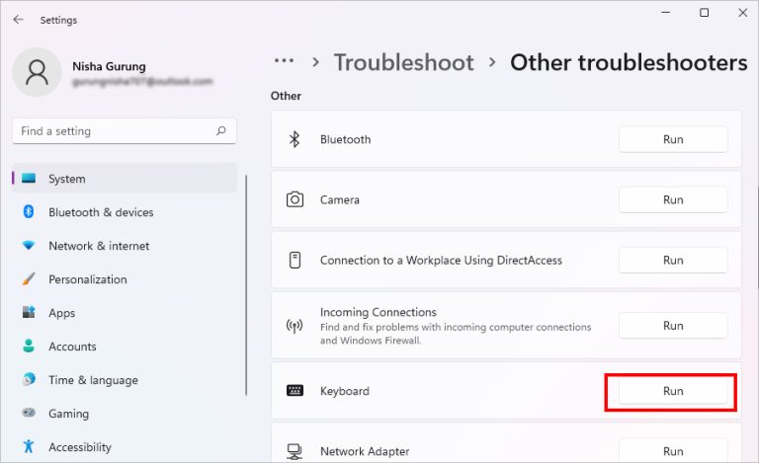759x463 pixels.
Task: Expand the breadcrumb ellipsis menu
Action: tap(285, 62)
